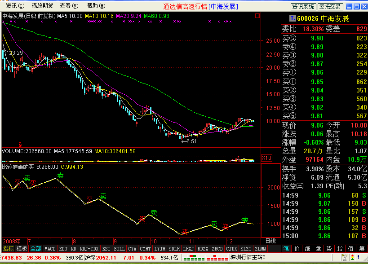Viewport: 368px width, 264px height.
Task: Click the blue L marker beside stock code 600026
Action: pos(293,18)
